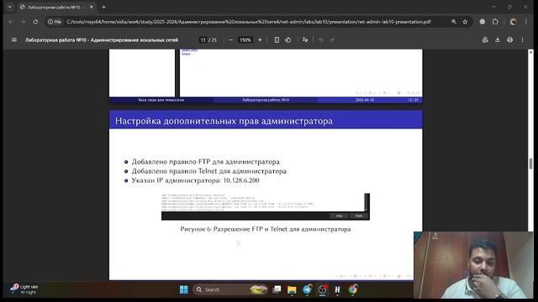Screen dimensions: 538x302
Task: Click the terminal screenshot in figure 6
Action: tap(266, 206)
